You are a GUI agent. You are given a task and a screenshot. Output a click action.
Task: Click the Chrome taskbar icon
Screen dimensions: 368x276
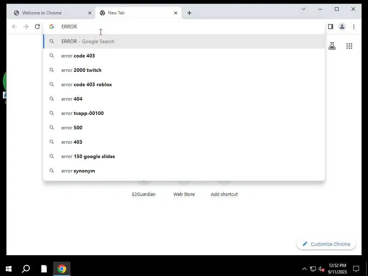62,269
